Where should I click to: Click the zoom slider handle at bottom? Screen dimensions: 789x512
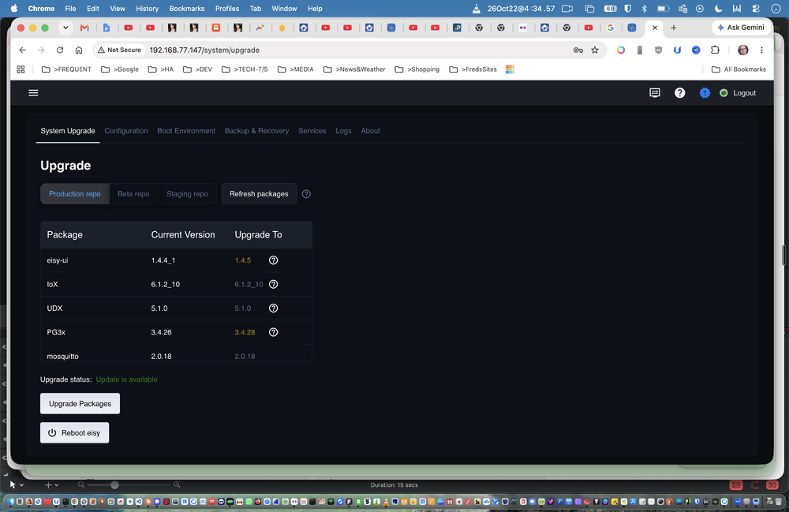pyautogui.click(x=114, y=485)
